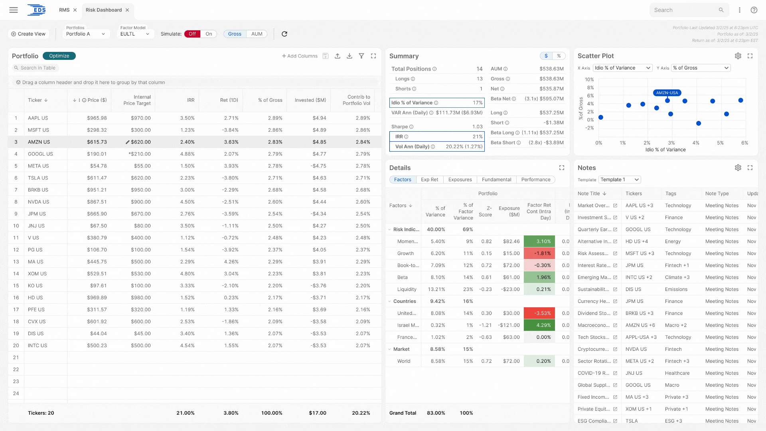Switch to the Exposures tab

click(x=460, y=180)
